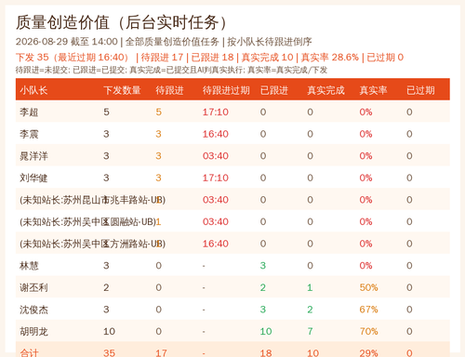This screenshot has width=465, height=357.
Task: Click the date line 2026-08-29 截至 14:00
Action: [67, 42]
